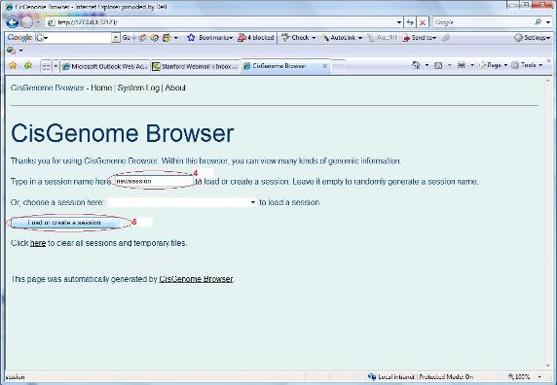Click the session name input field
The height and width of the screenshot is (385, 557).
click(154, 181)
